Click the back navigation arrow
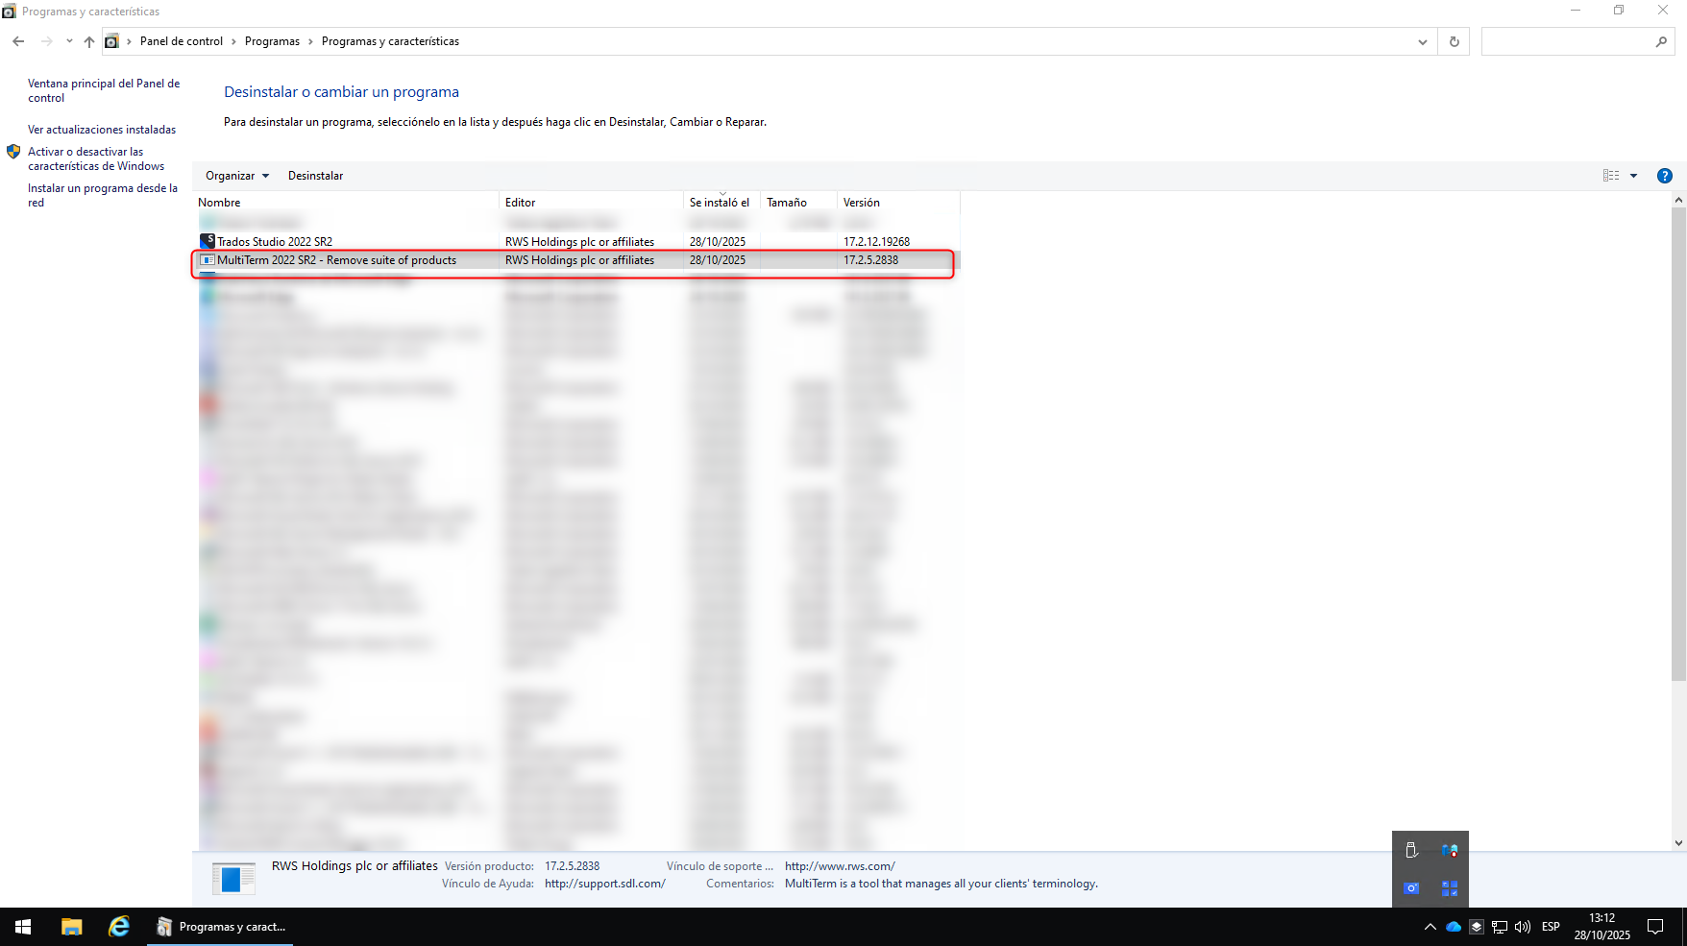 (x=17, y=41)
